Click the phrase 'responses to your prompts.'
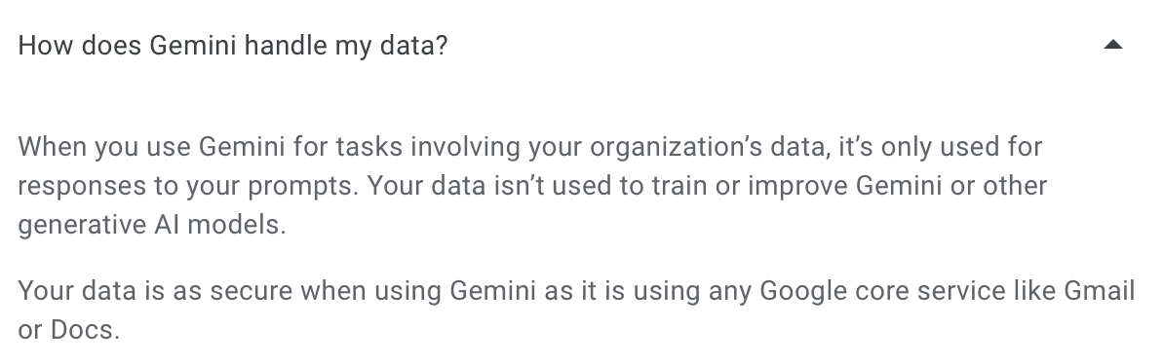Screen dimensions: 1164x364 click(188, 185)
